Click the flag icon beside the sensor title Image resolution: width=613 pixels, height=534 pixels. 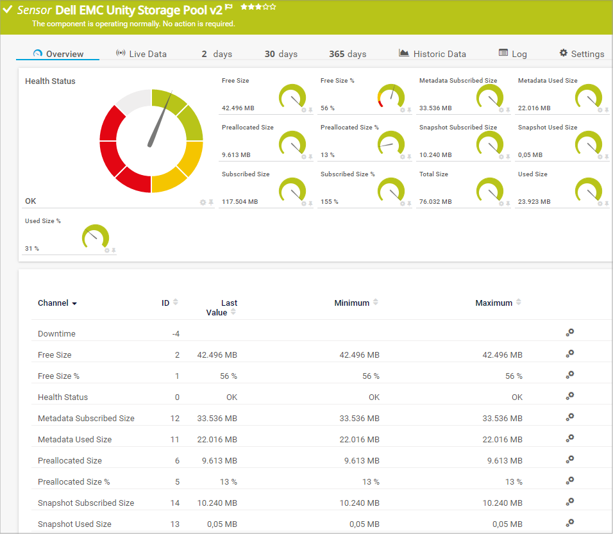[229, 7]
